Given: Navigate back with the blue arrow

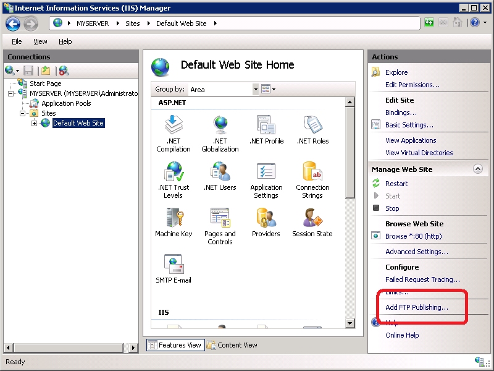Looking at the screenshot, I should tap(12, 23).
